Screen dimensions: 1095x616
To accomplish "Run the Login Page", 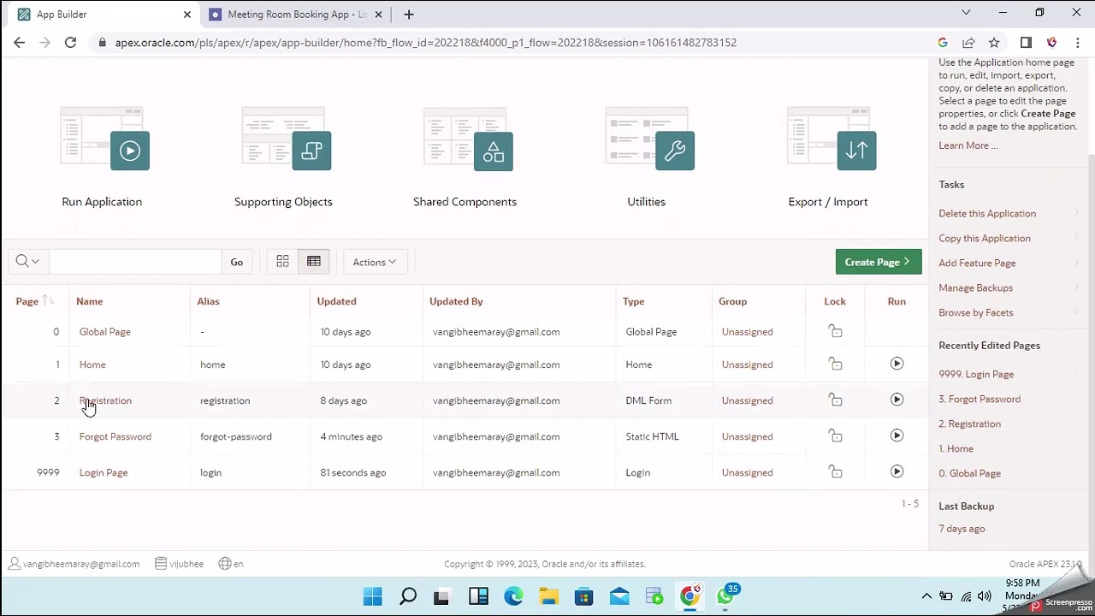I will coord(897,471).
